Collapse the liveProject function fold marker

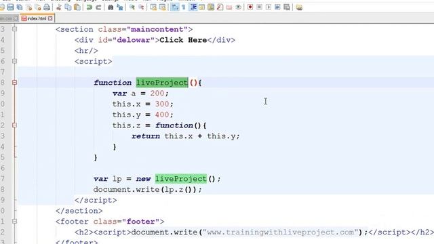(15, 83)
